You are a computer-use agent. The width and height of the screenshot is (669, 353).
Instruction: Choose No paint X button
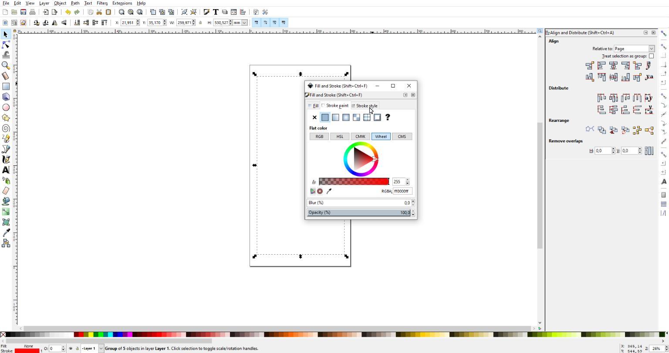(314, 117)
